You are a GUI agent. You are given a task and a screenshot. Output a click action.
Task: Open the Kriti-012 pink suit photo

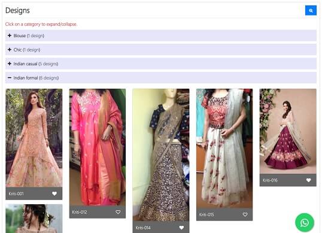98,147
